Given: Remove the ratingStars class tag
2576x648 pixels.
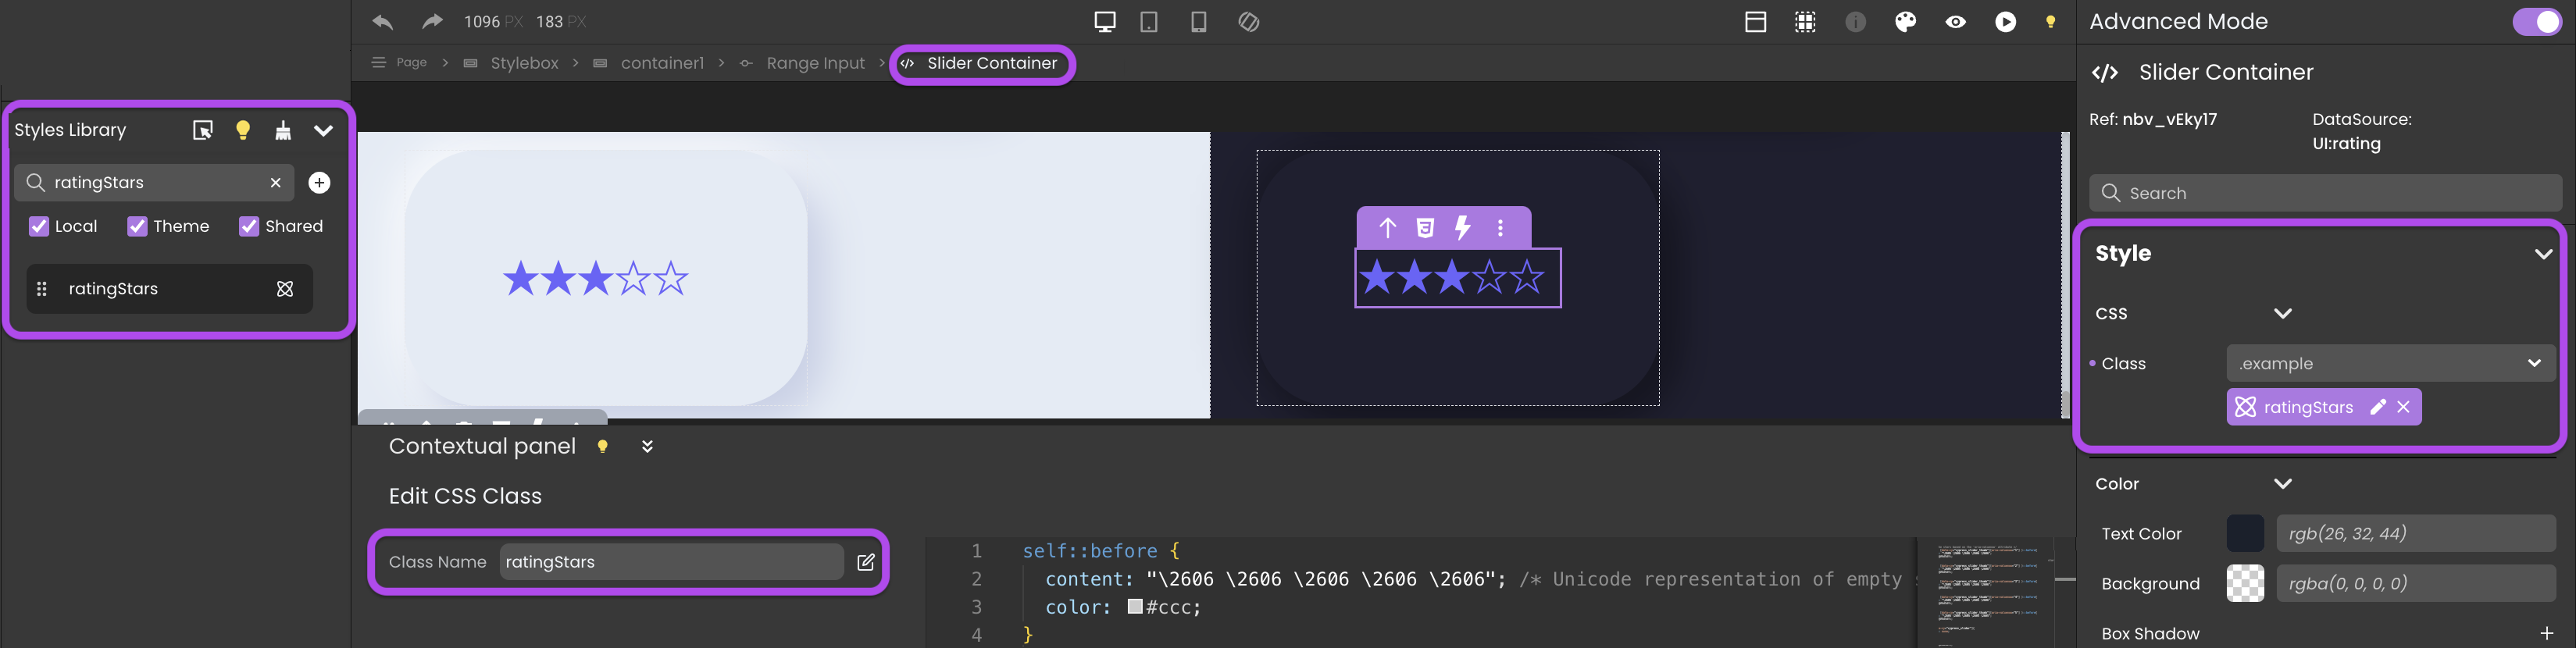Looking at the screenshot, I should click(x=2403, y=407).
